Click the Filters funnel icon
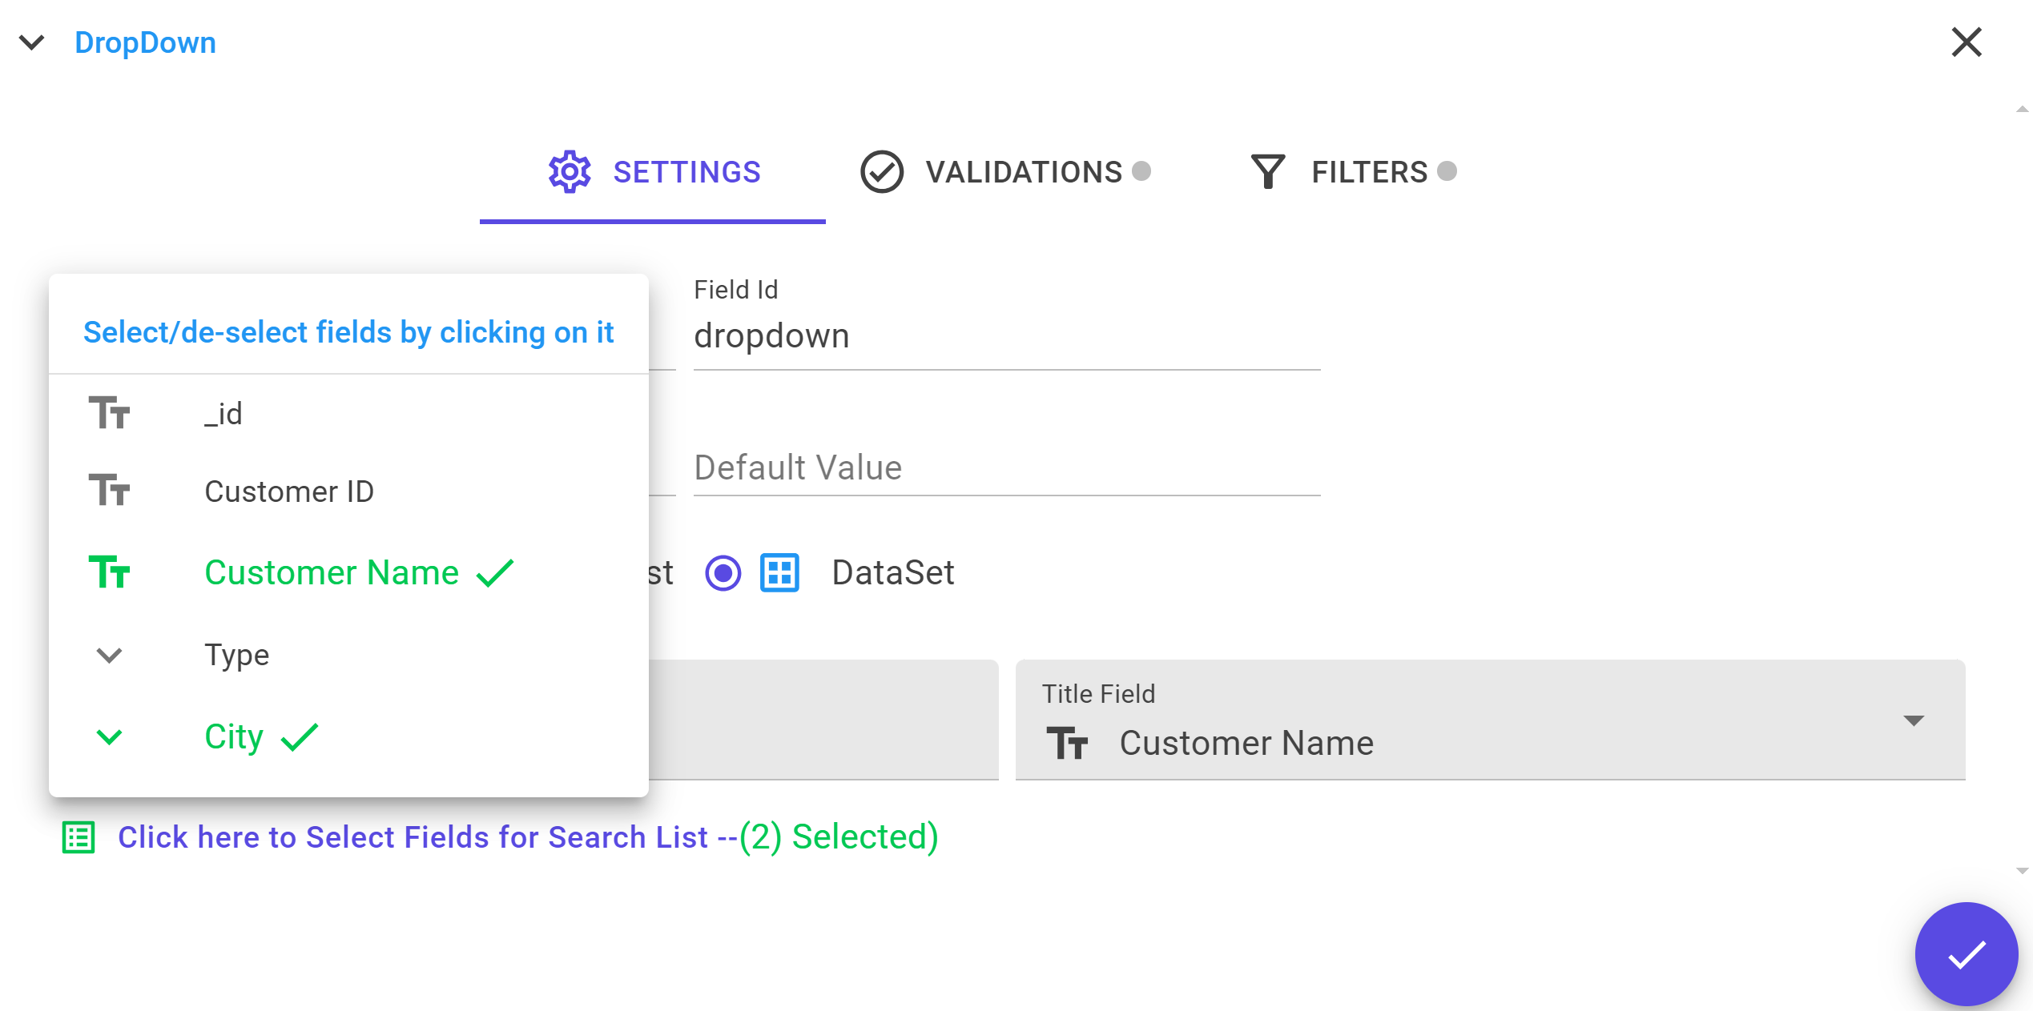Image resolution: width=2033 pixels, height=1011 pixels. click(x=1268, y=171)
